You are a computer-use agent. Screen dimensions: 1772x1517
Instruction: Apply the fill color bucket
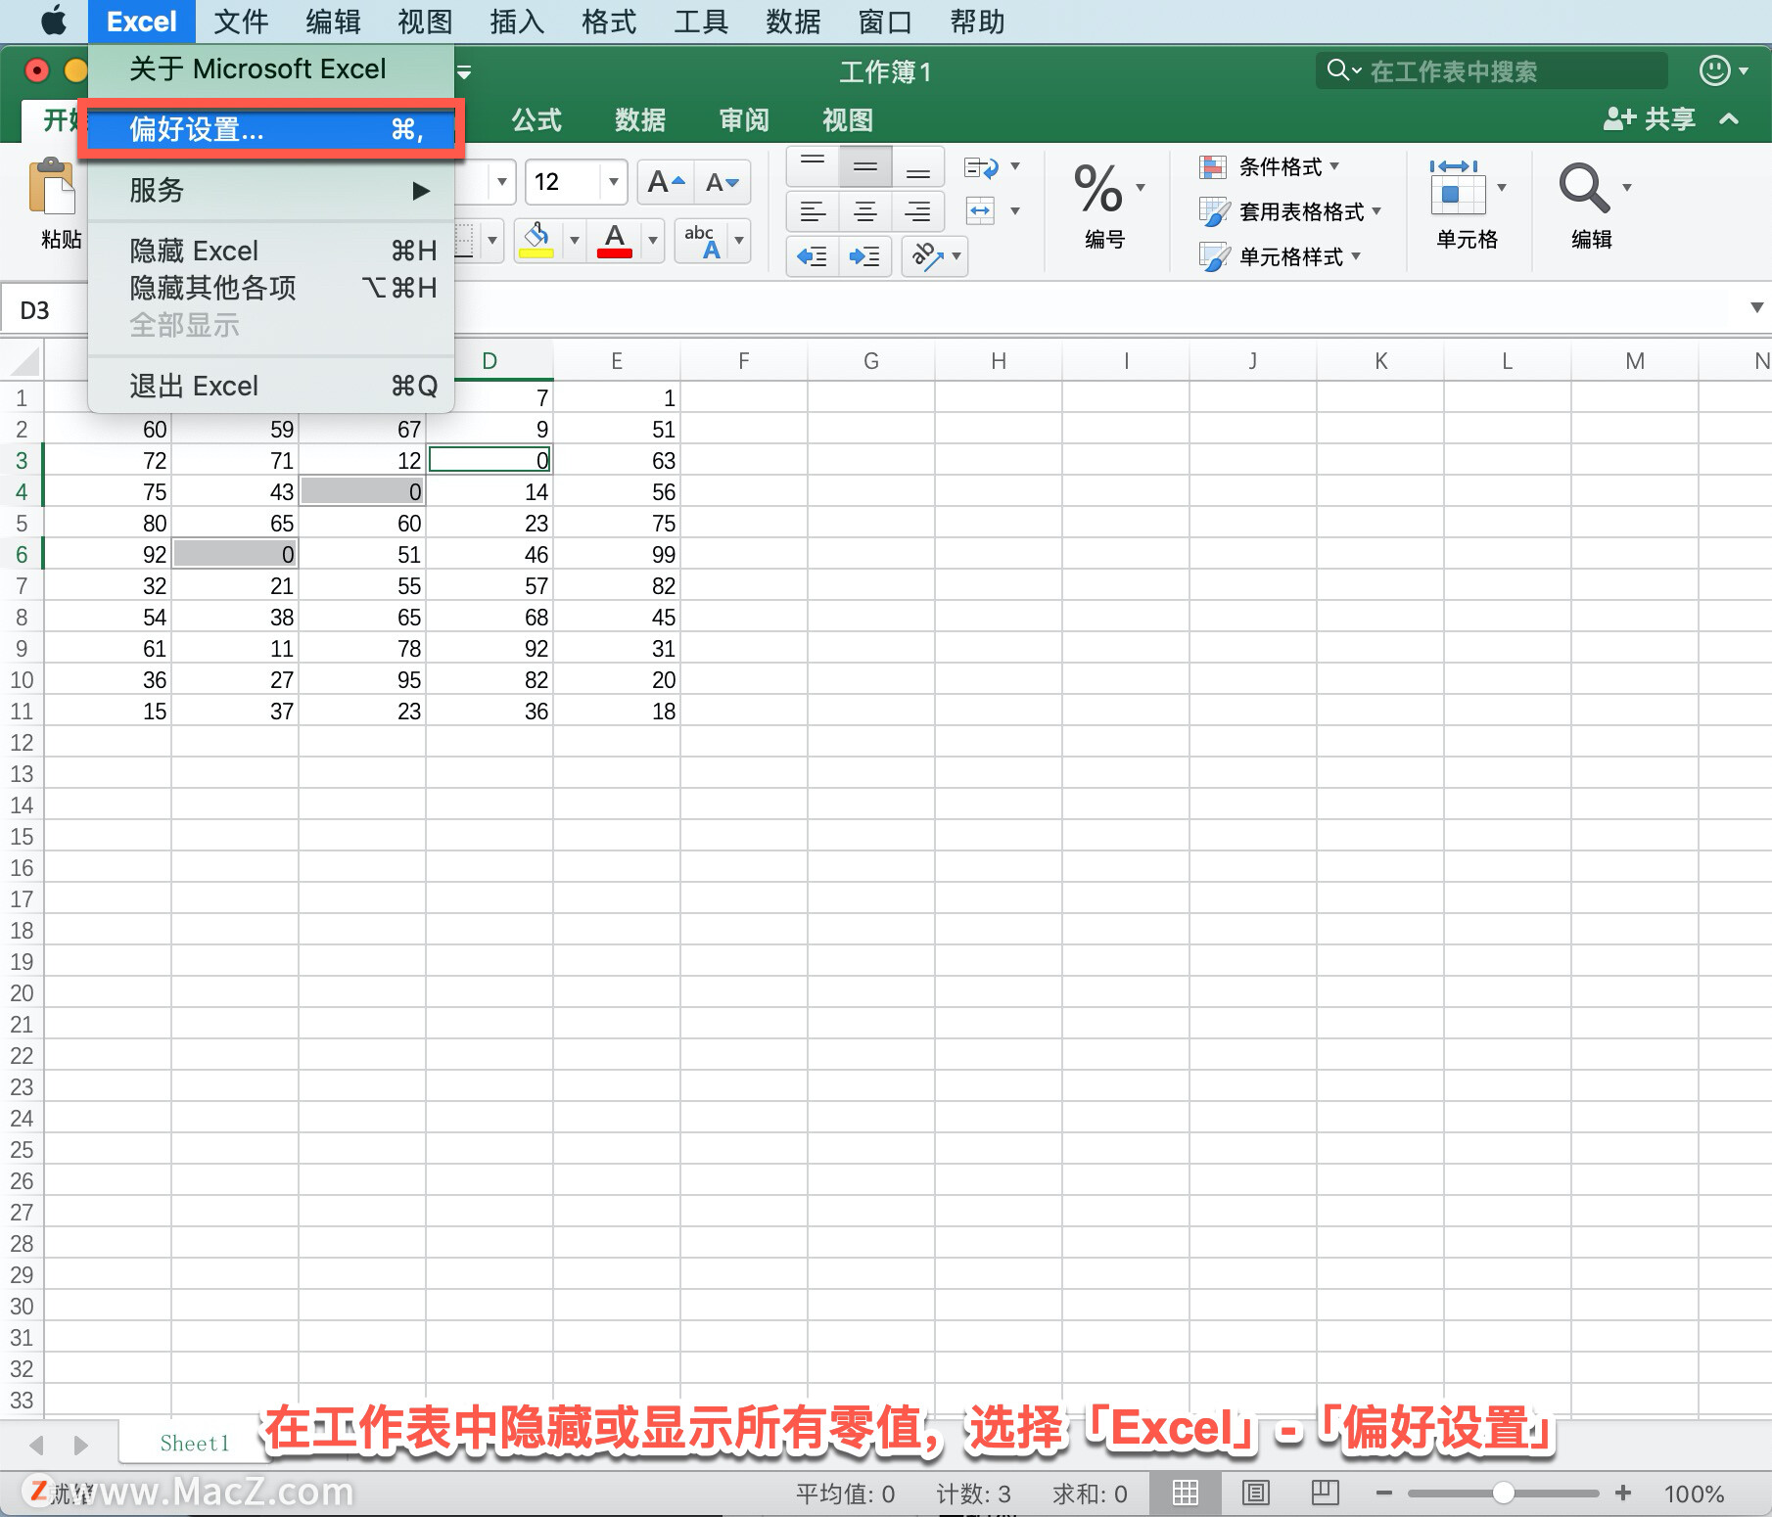tap(536, 239)
